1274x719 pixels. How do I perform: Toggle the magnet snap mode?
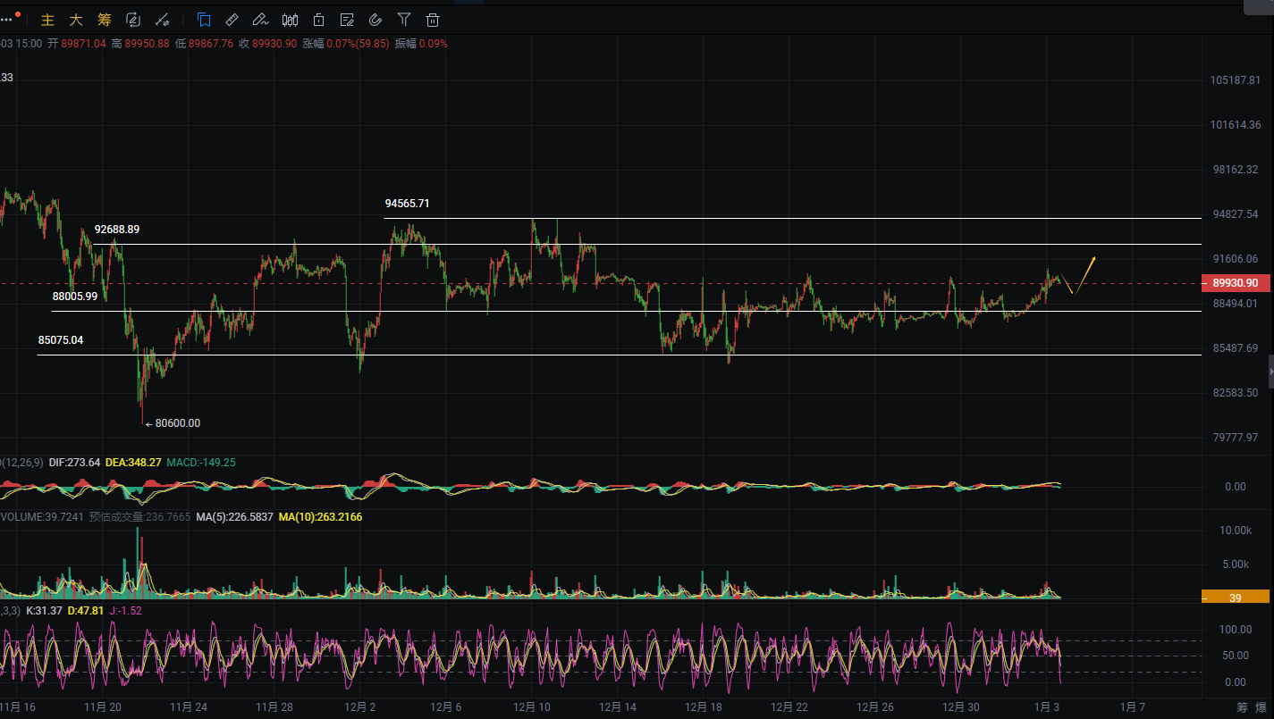pos(375,19)
